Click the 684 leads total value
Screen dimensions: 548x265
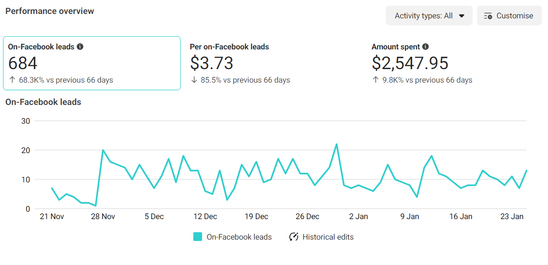(23, 63)
